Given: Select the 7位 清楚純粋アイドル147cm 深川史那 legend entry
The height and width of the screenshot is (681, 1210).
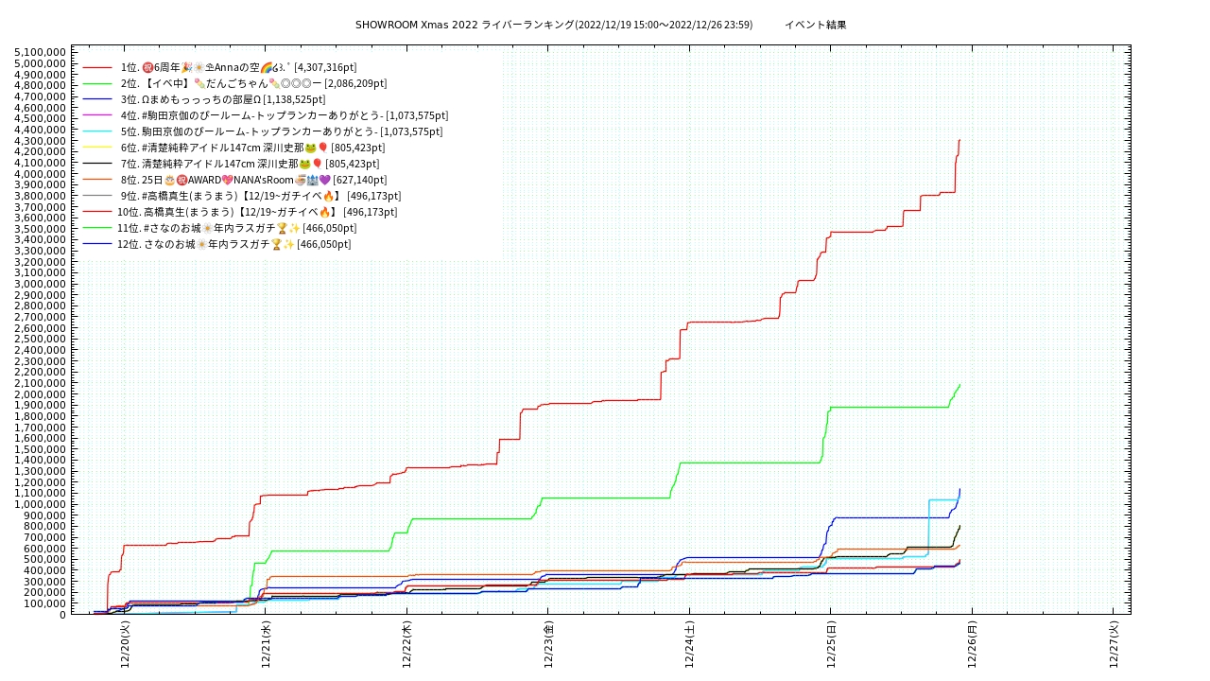Looking at the screenshot, I should tap(251, 165).
